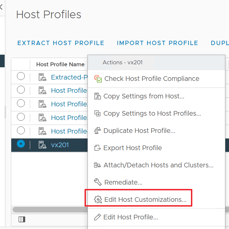This screenshot has width=229, height=229.
Task: Click the Edit Host Customizations gear icon
Action: tap(98, 200)
